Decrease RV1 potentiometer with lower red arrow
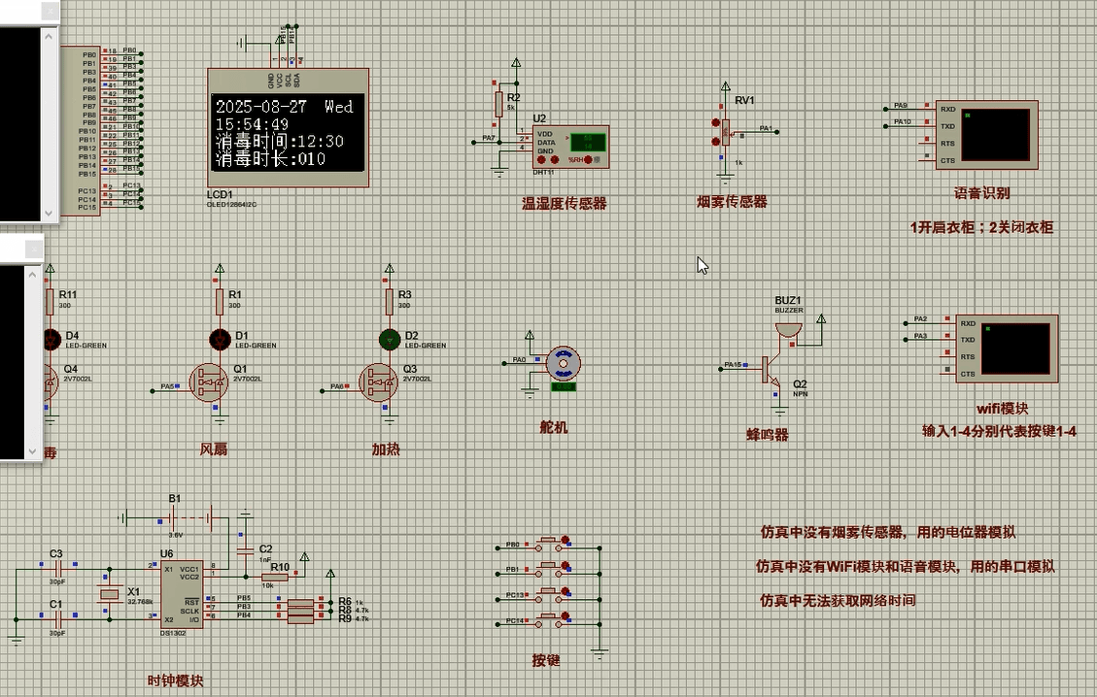The height and width of the screenshot is (697, 1097). pos(716,141)
